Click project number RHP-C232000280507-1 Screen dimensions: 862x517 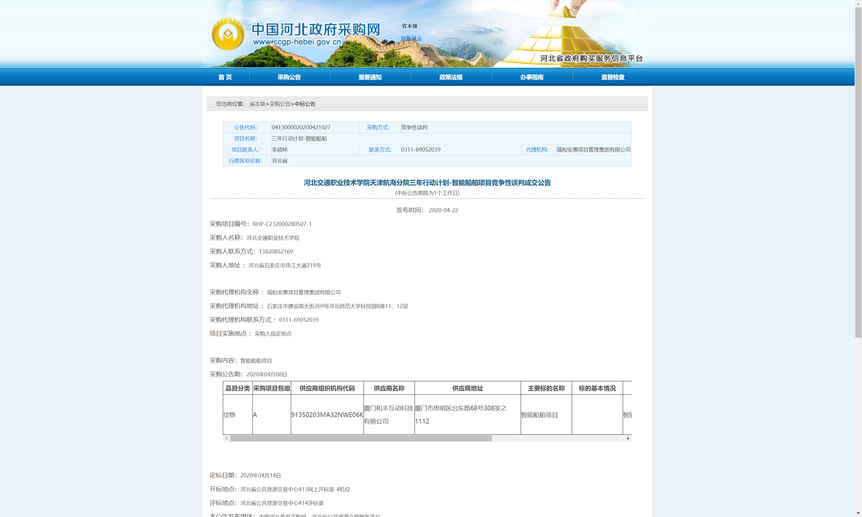[282, 224]
